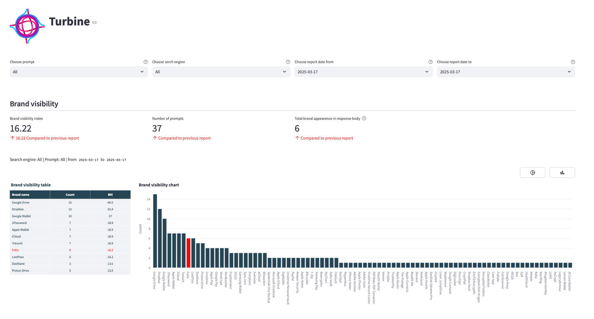594x319 pixels.
Task: Click the Brand visibility index value 16.22
Action: coord(21,129)
